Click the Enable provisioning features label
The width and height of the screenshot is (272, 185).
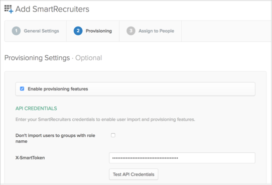point(58,89)
